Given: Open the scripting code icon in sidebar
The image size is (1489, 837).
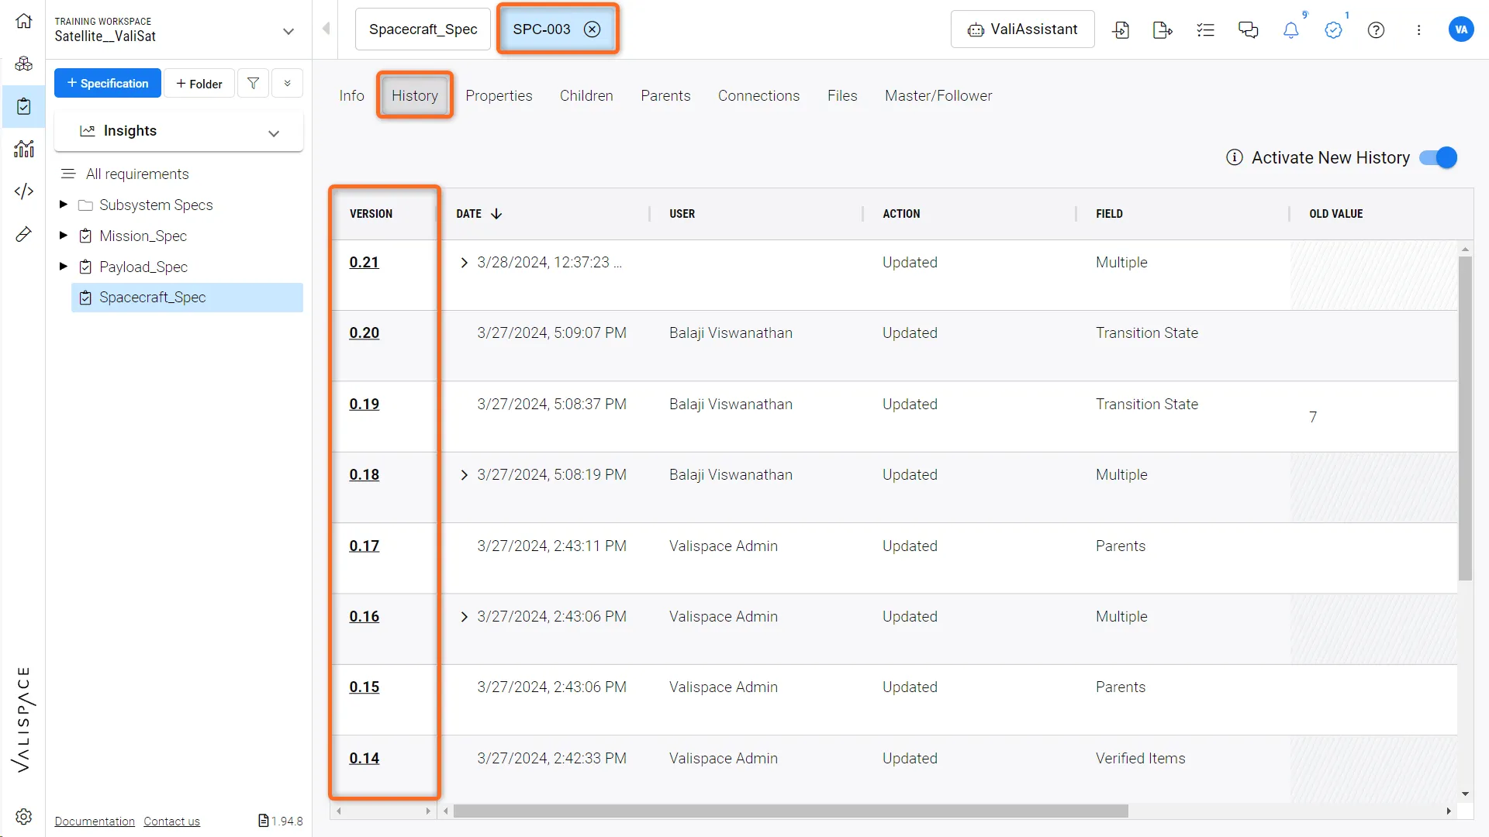Looking at the screenshot, I should pyautogui.click(x=24, y=191).
